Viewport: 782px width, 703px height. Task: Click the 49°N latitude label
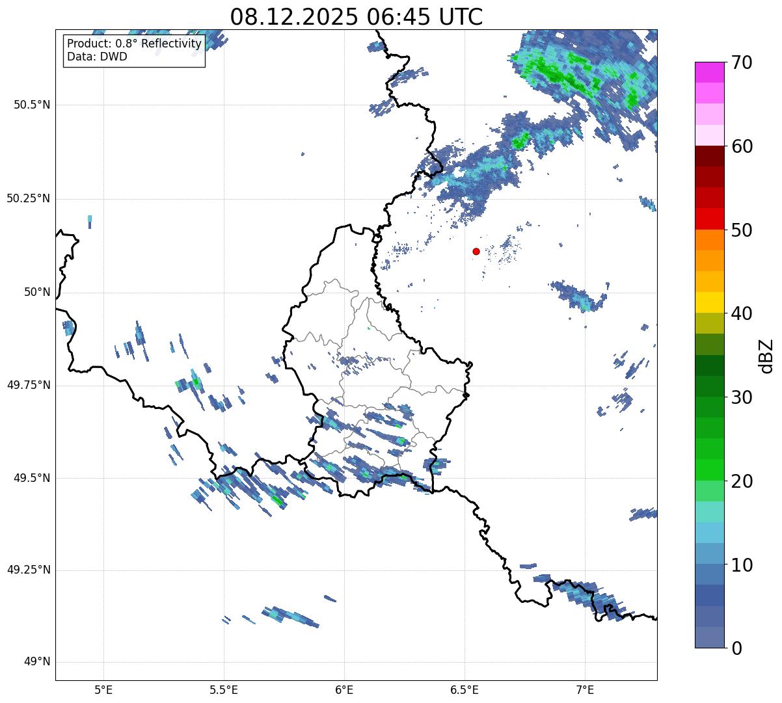point(37,661)
